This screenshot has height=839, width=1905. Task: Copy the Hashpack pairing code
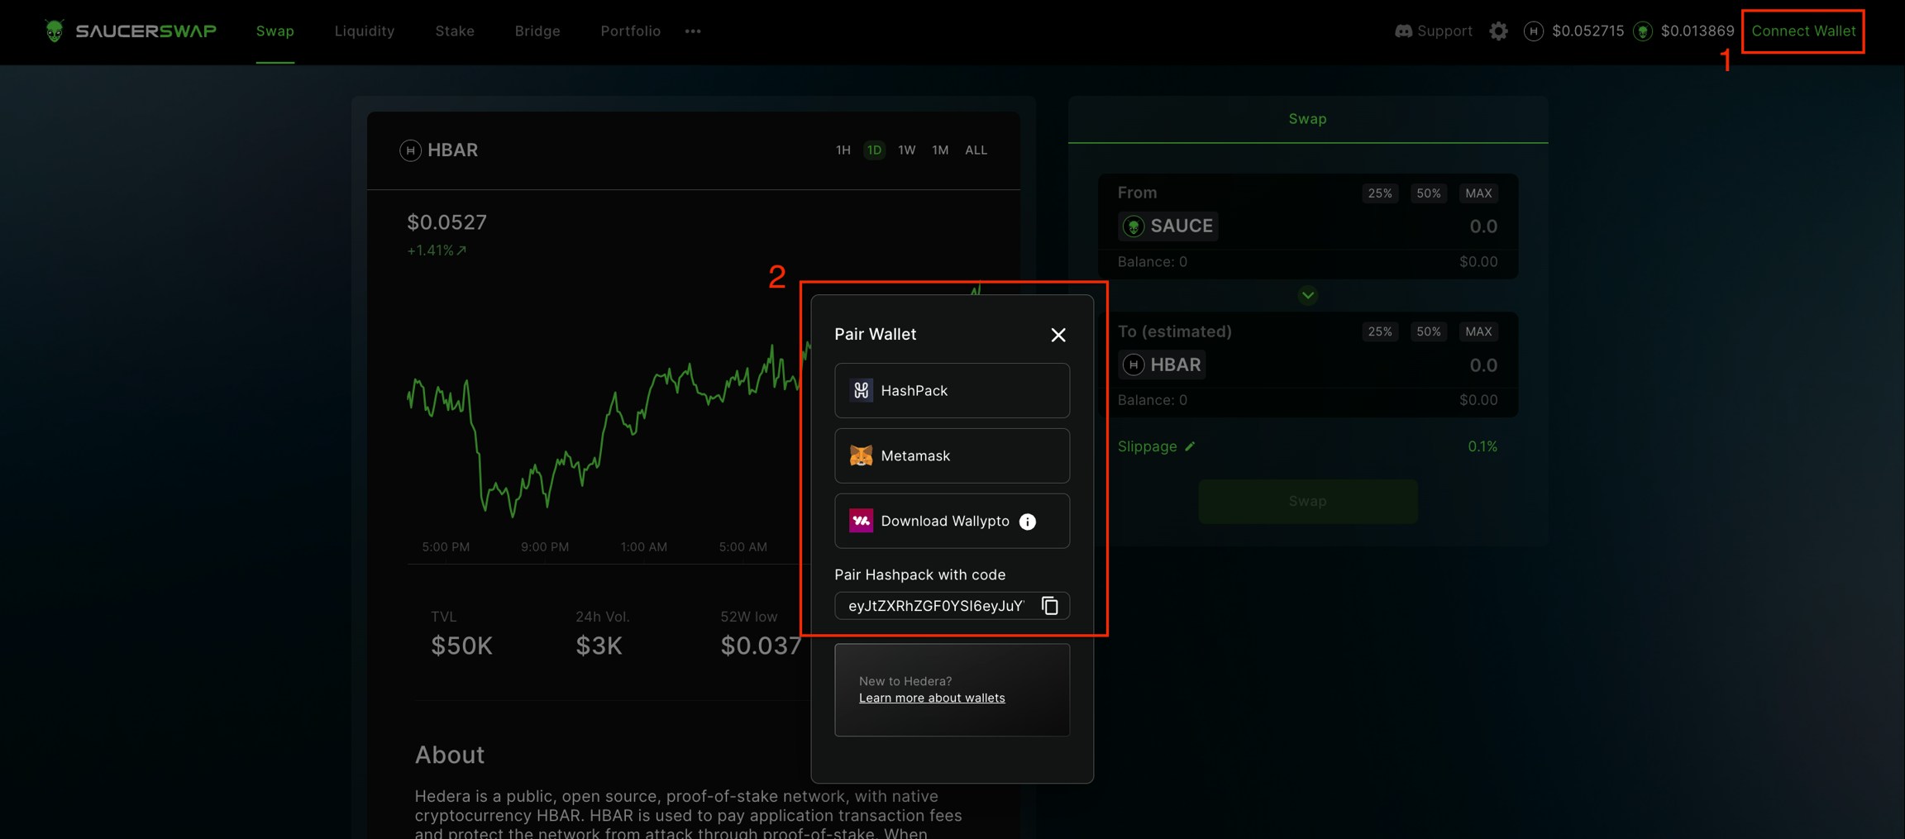[x=1050, y=606]
